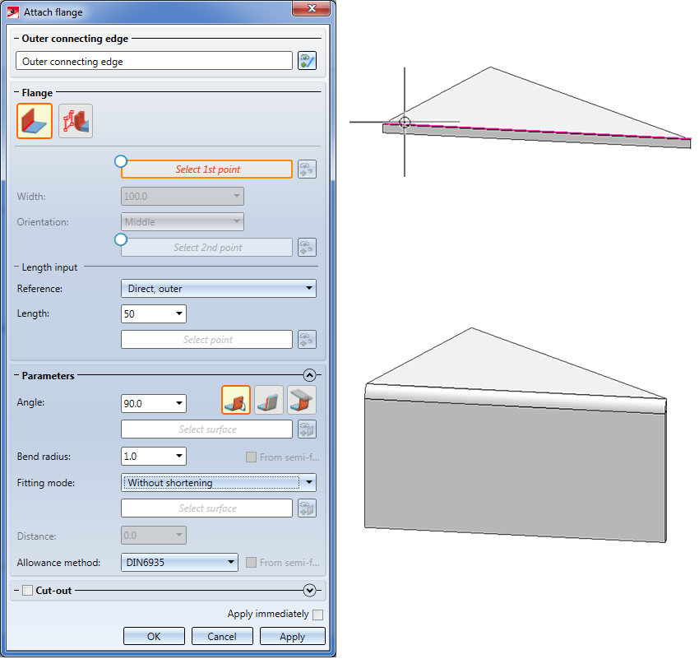
Task: Click the Select 1st point button
Action: 207,169
